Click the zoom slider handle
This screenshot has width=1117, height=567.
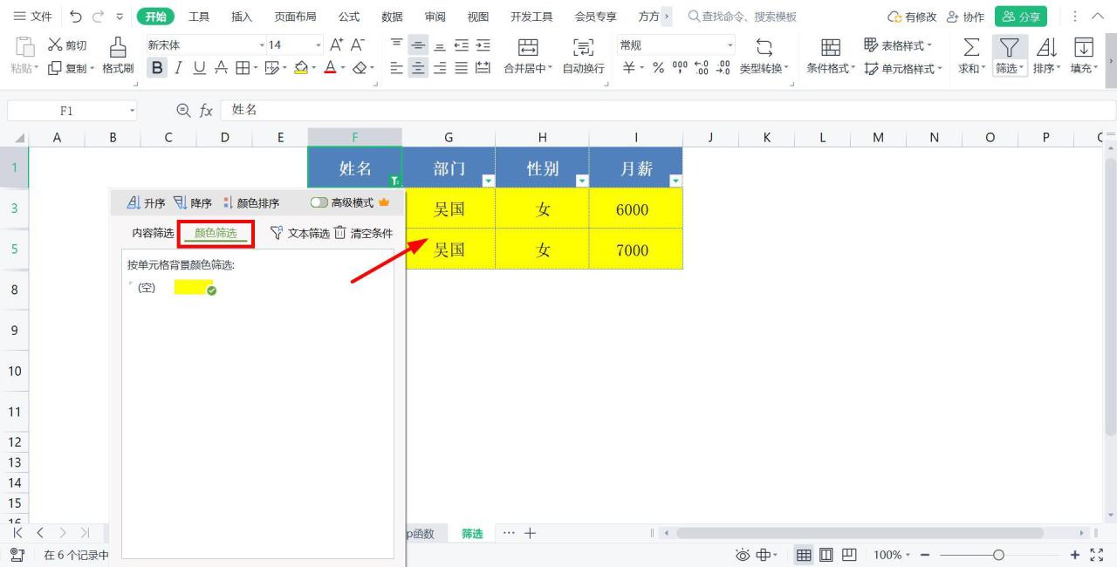point(998,555)
